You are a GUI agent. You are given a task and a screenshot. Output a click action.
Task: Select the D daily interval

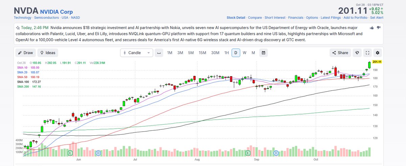pyautogui.click(x=236, y=53)
